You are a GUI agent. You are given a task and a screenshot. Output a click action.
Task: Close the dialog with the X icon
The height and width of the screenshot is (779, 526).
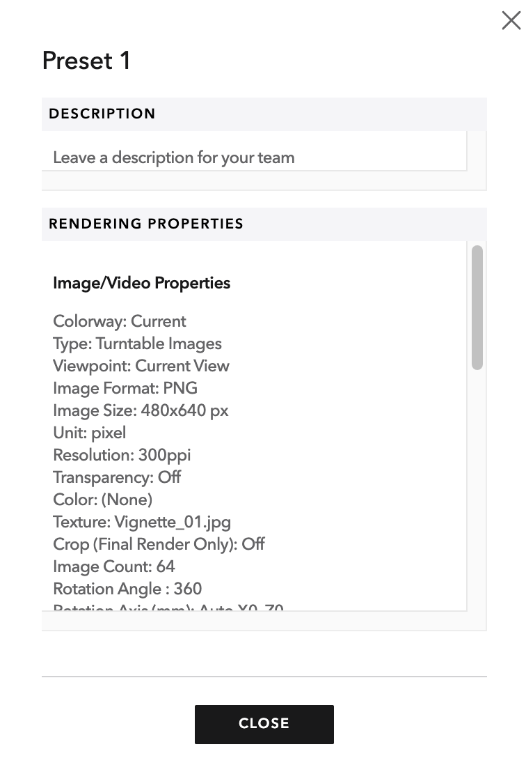511,20
